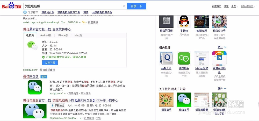Screen dimensions: 259x121
Task: Expand arrow next to wx.qq.com/
Action: click(65, 94)
